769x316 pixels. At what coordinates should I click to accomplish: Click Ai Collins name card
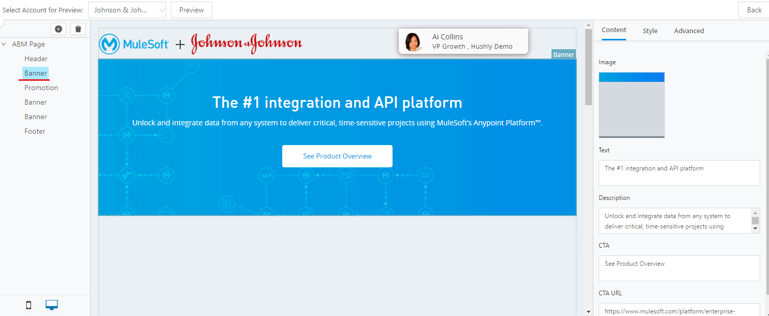click(x=463, y=41)
